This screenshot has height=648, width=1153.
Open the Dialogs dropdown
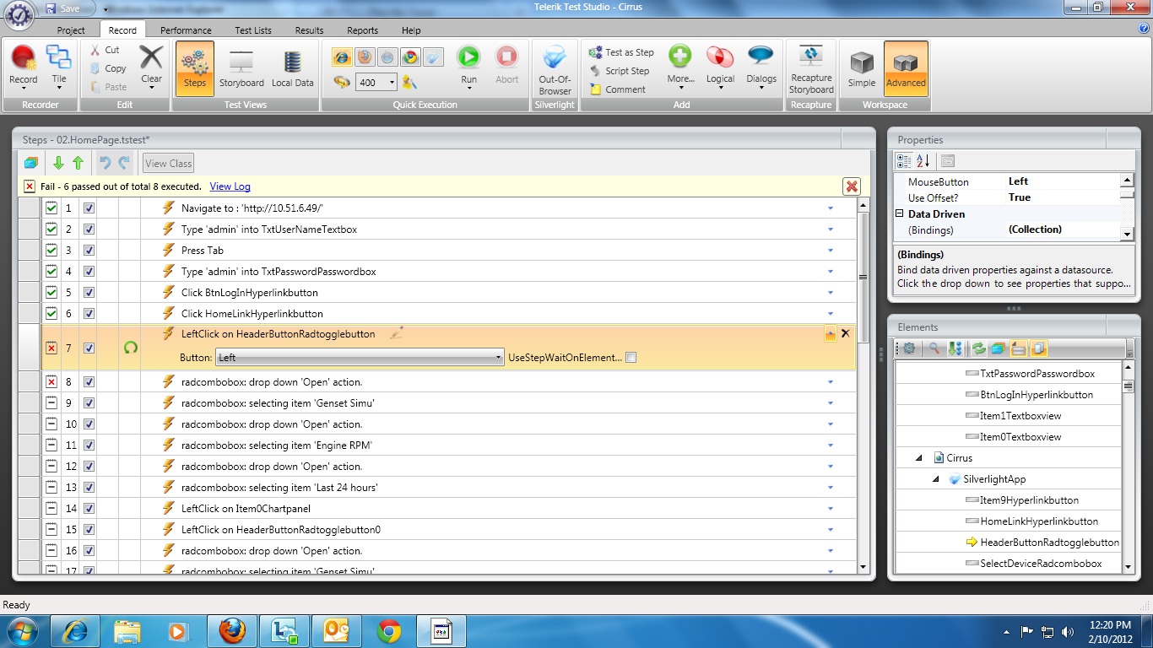coord(761,67)
